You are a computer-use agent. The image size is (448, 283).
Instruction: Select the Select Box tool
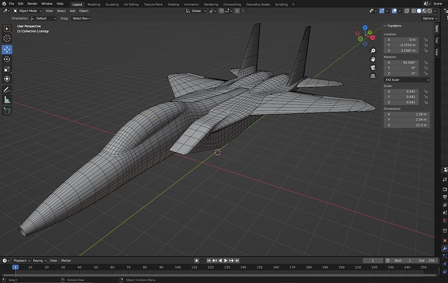point(7,29)
